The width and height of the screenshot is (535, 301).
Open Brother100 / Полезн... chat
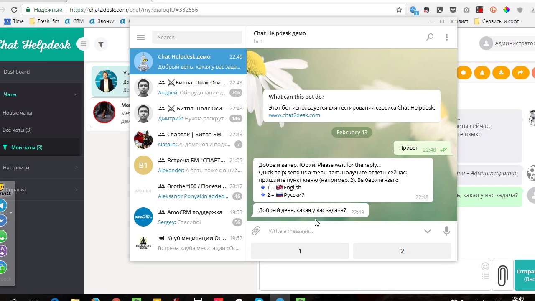pyautogui.click(x=188, y=191)
